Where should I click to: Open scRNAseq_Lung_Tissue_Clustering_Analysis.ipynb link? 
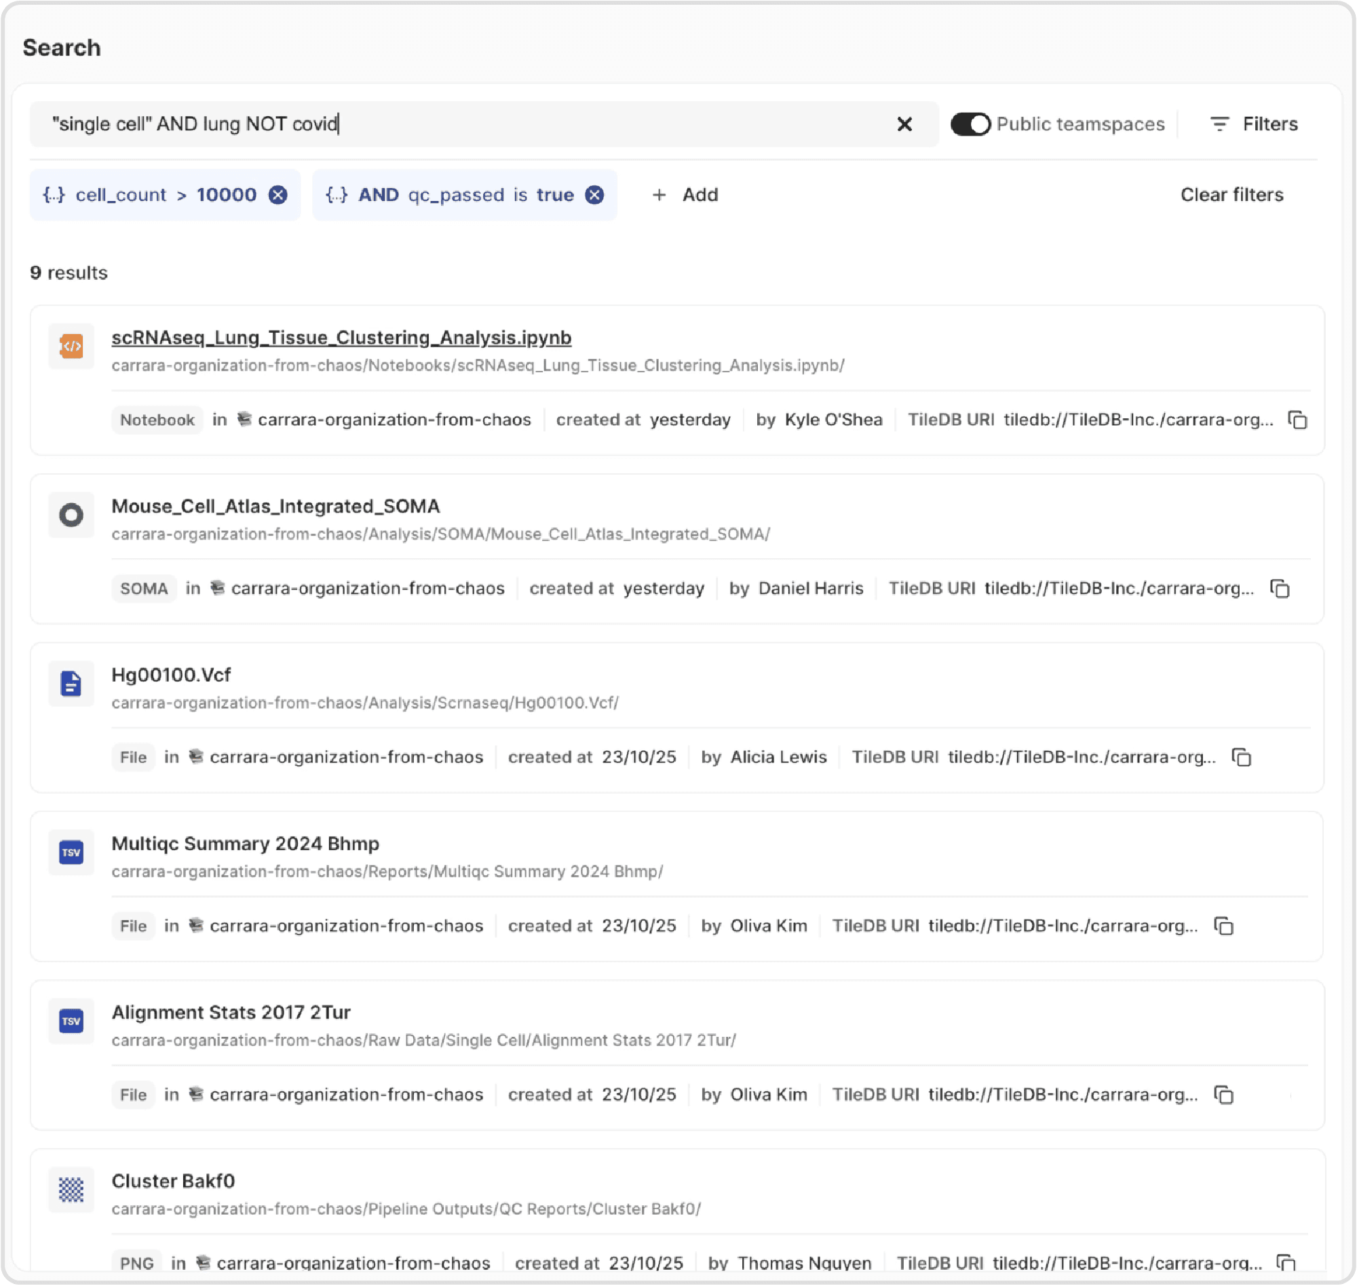click(341, 337)
